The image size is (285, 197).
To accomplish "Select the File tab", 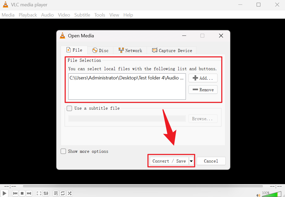I will [x=74, y=50].
